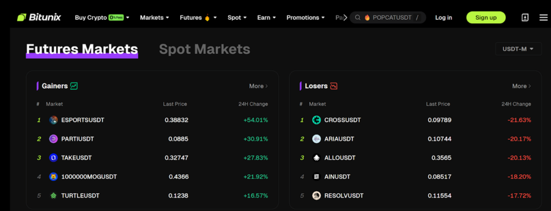Image resolution: width=551 pixels, height=211 pixels.
Task: Click the TAKEUSDT coin icon
Action: pos(53,158)
